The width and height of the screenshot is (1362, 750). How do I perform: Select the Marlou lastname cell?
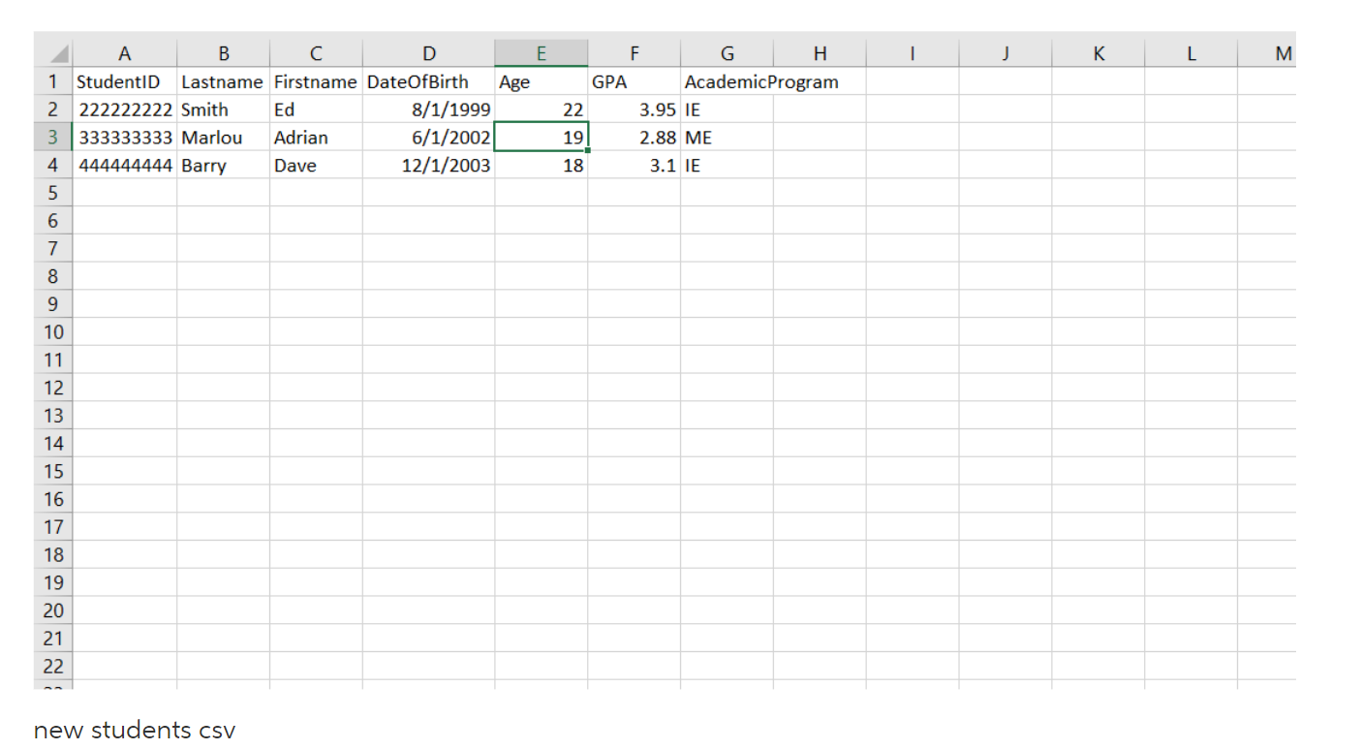224,138
